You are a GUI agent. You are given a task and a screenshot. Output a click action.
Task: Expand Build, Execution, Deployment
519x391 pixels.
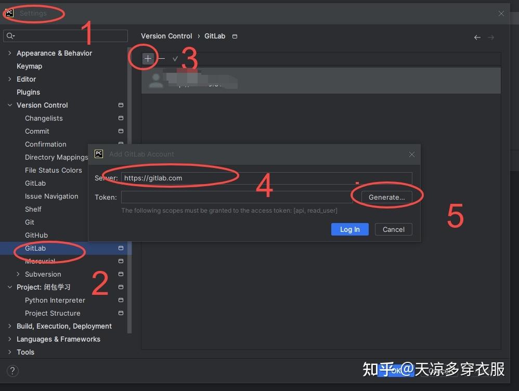click(9, 326)
